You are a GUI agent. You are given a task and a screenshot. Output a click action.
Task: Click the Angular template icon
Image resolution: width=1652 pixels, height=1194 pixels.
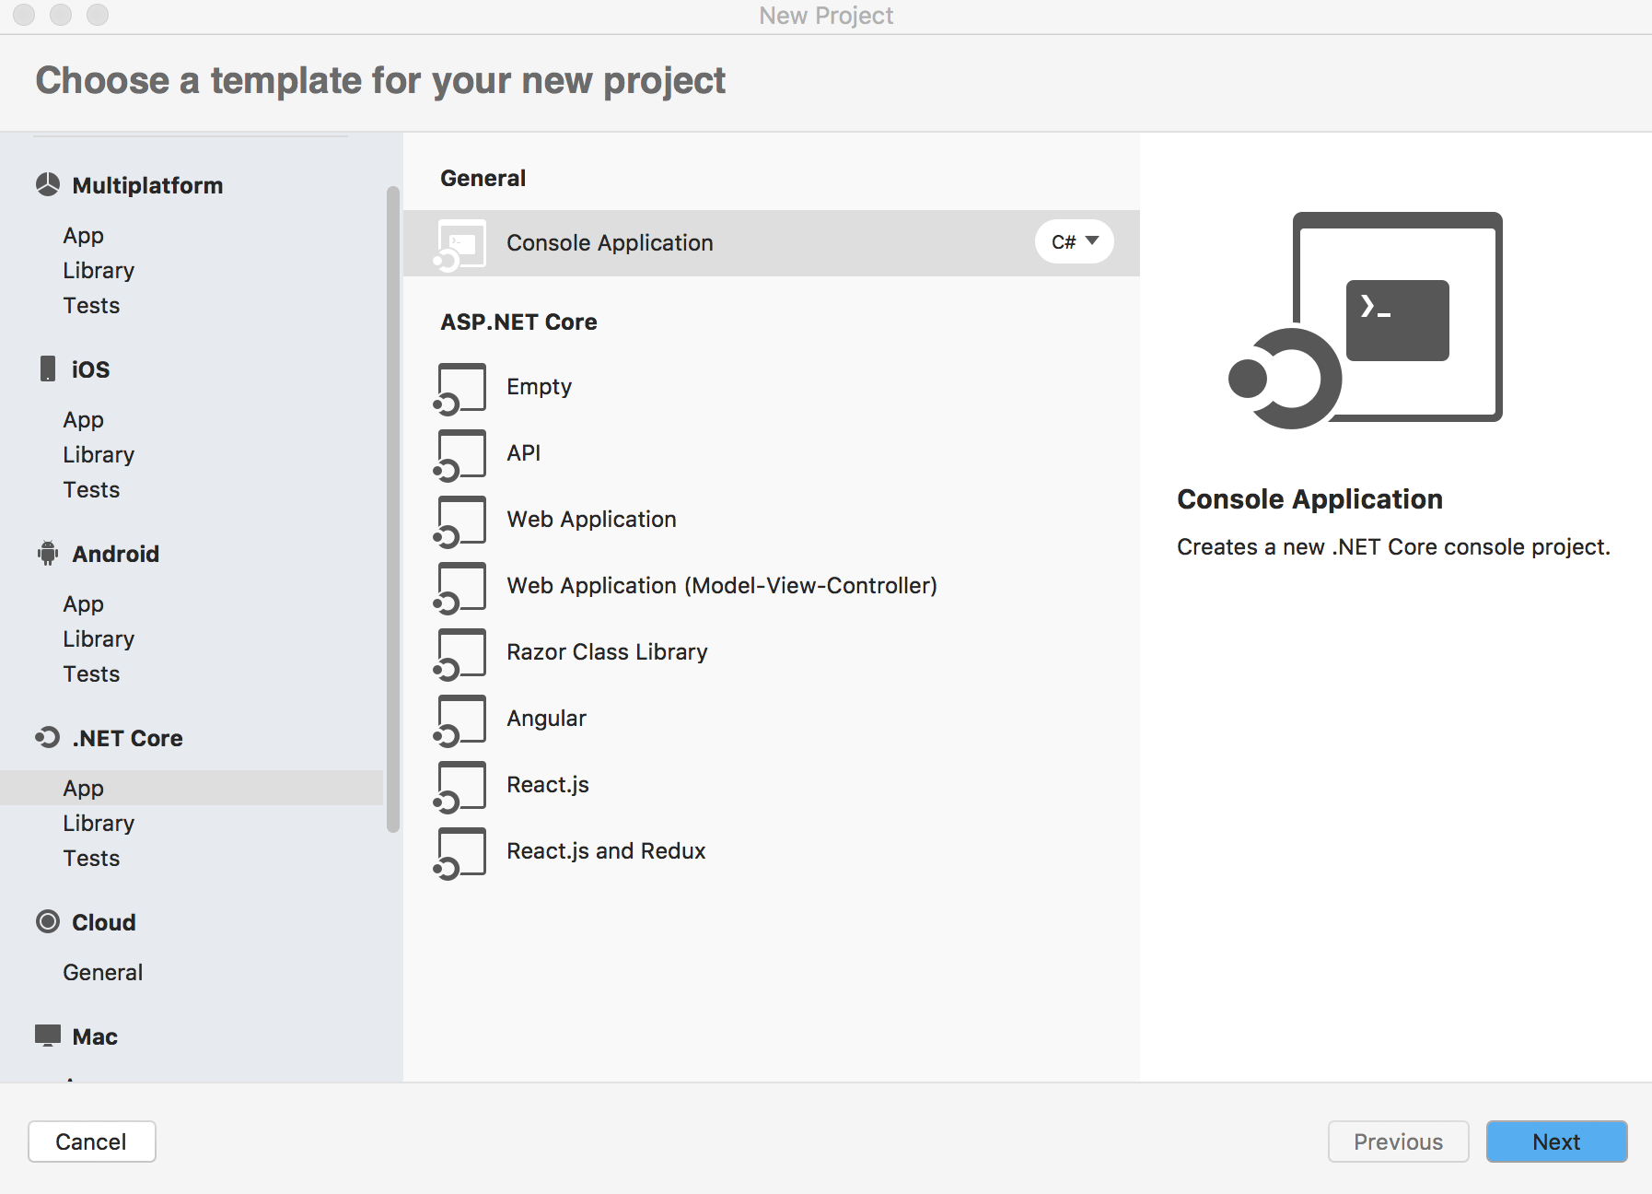coord(460,720)
